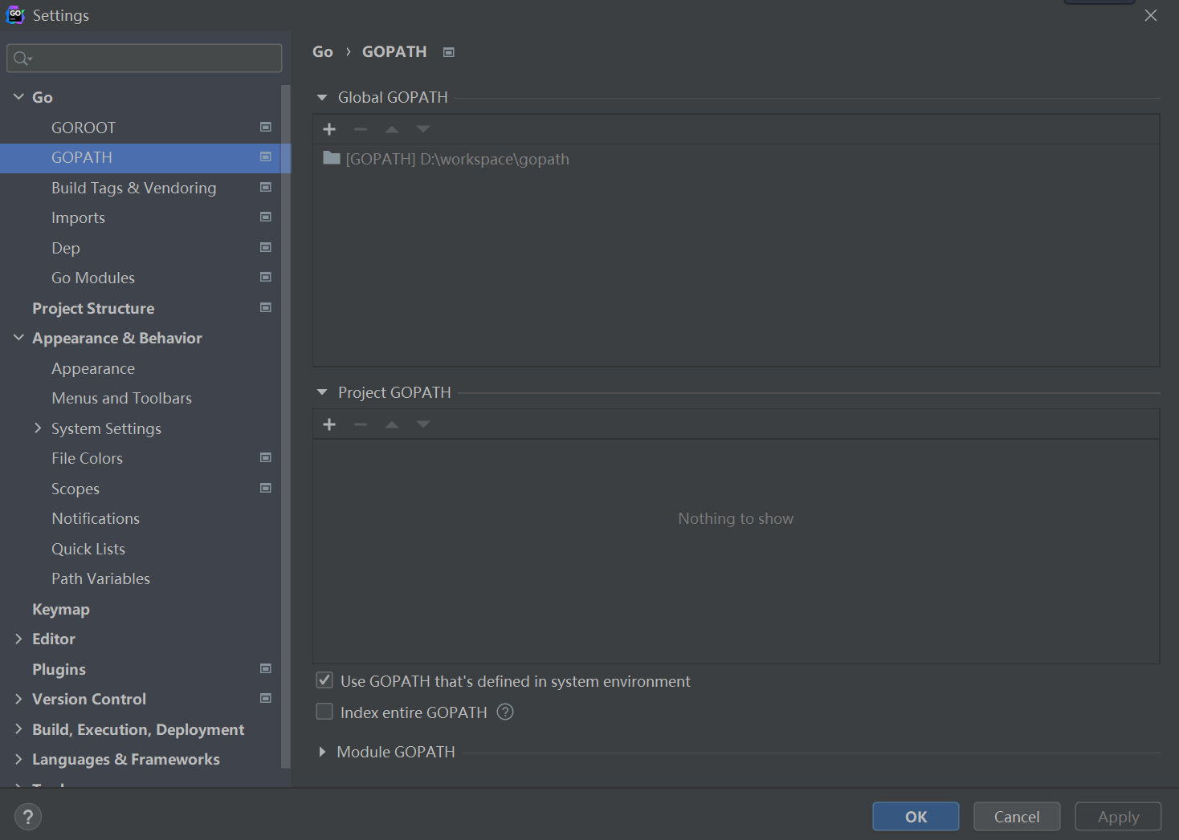Click move down arrow in Project GOPATH toolbar
The height and width of the screenshot is (840, 1179).
[x=423, y=424]
